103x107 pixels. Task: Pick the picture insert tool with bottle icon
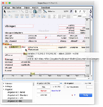coord(35,11)
